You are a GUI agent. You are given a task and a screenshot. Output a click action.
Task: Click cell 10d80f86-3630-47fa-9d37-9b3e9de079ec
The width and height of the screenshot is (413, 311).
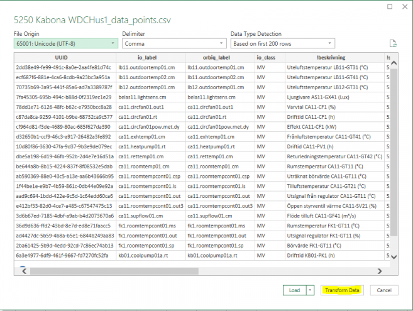coord(65,146)
